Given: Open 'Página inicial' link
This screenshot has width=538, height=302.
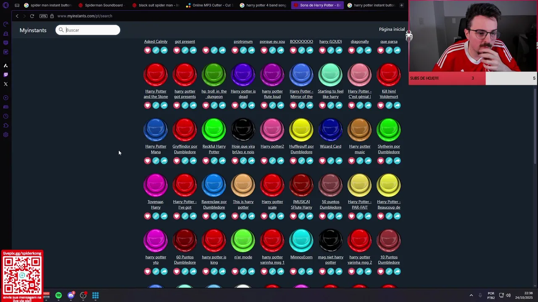Looking at the screenshot, I should click(x=392, y=29).
